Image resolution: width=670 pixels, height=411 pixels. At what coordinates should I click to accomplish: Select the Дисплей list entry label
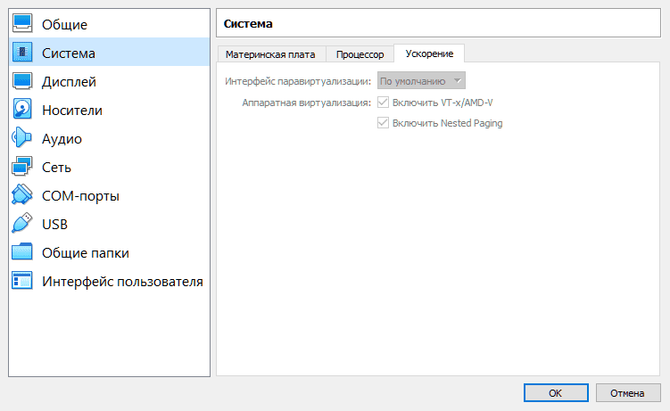(x=69, y=81)
